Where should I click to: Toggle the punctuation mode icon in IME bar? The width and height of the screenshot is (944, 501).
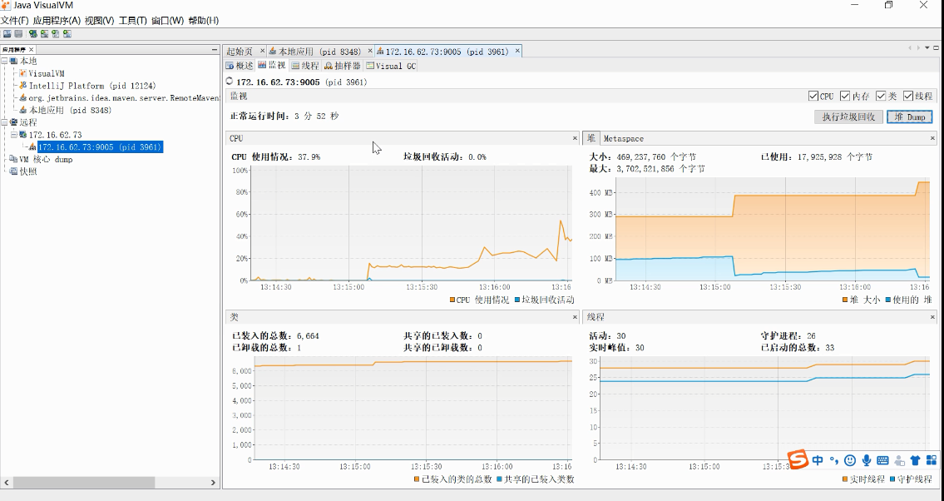(834, 461)
